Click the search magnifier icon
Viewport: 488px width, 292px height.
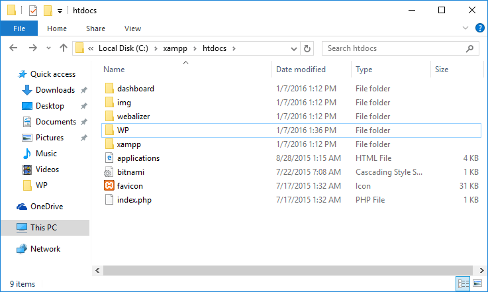pos(470,48)
